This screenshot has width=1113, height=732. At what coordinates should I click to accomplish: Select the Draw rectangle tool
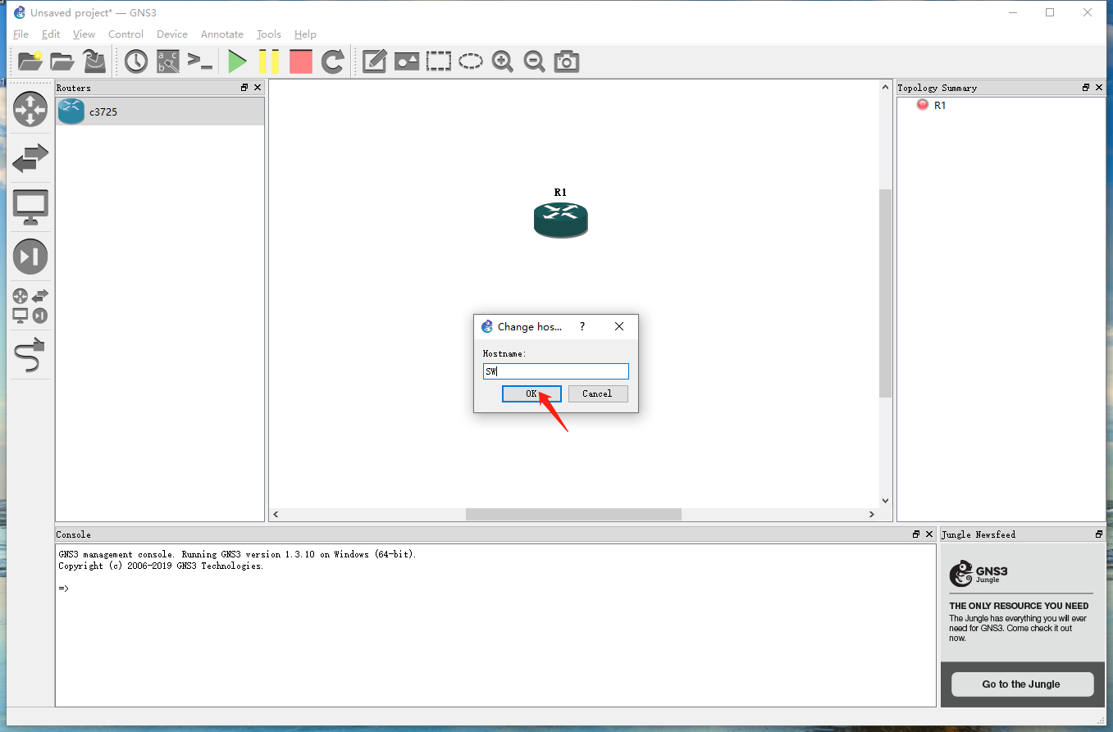click(439, 61)
